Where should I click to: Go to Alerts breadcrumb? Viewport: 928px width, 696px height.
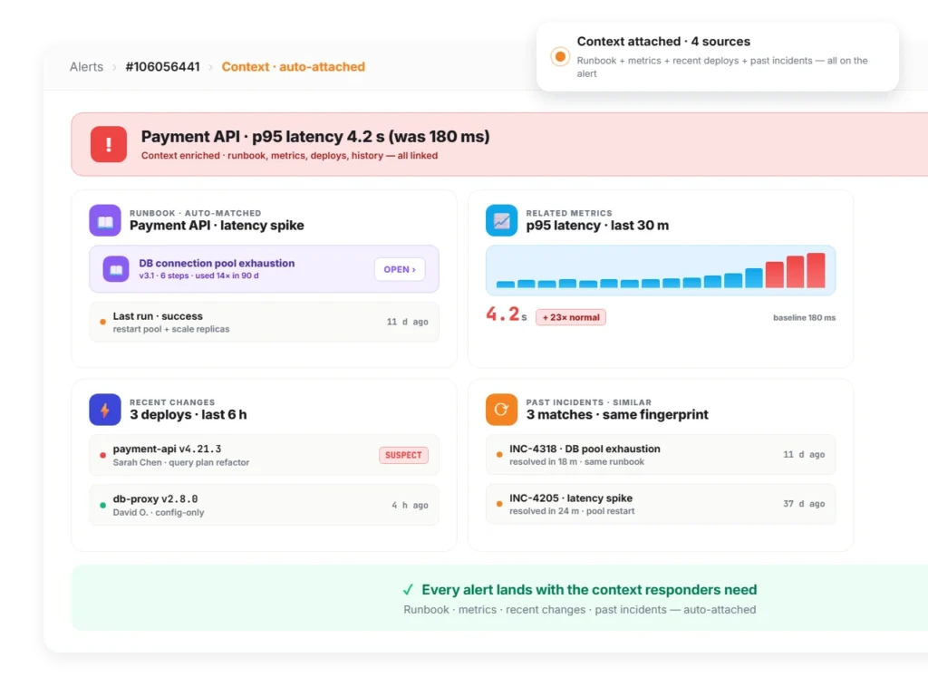click(86, 67)
